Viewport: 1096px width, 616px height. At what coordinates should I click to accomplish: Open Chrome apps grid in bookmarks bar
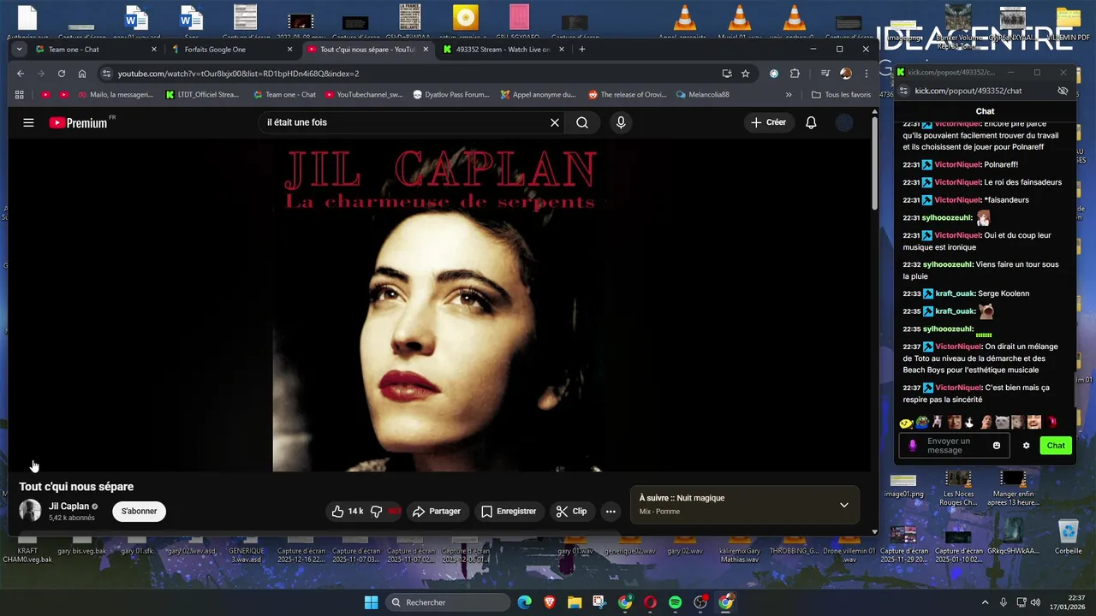(20, 95)
